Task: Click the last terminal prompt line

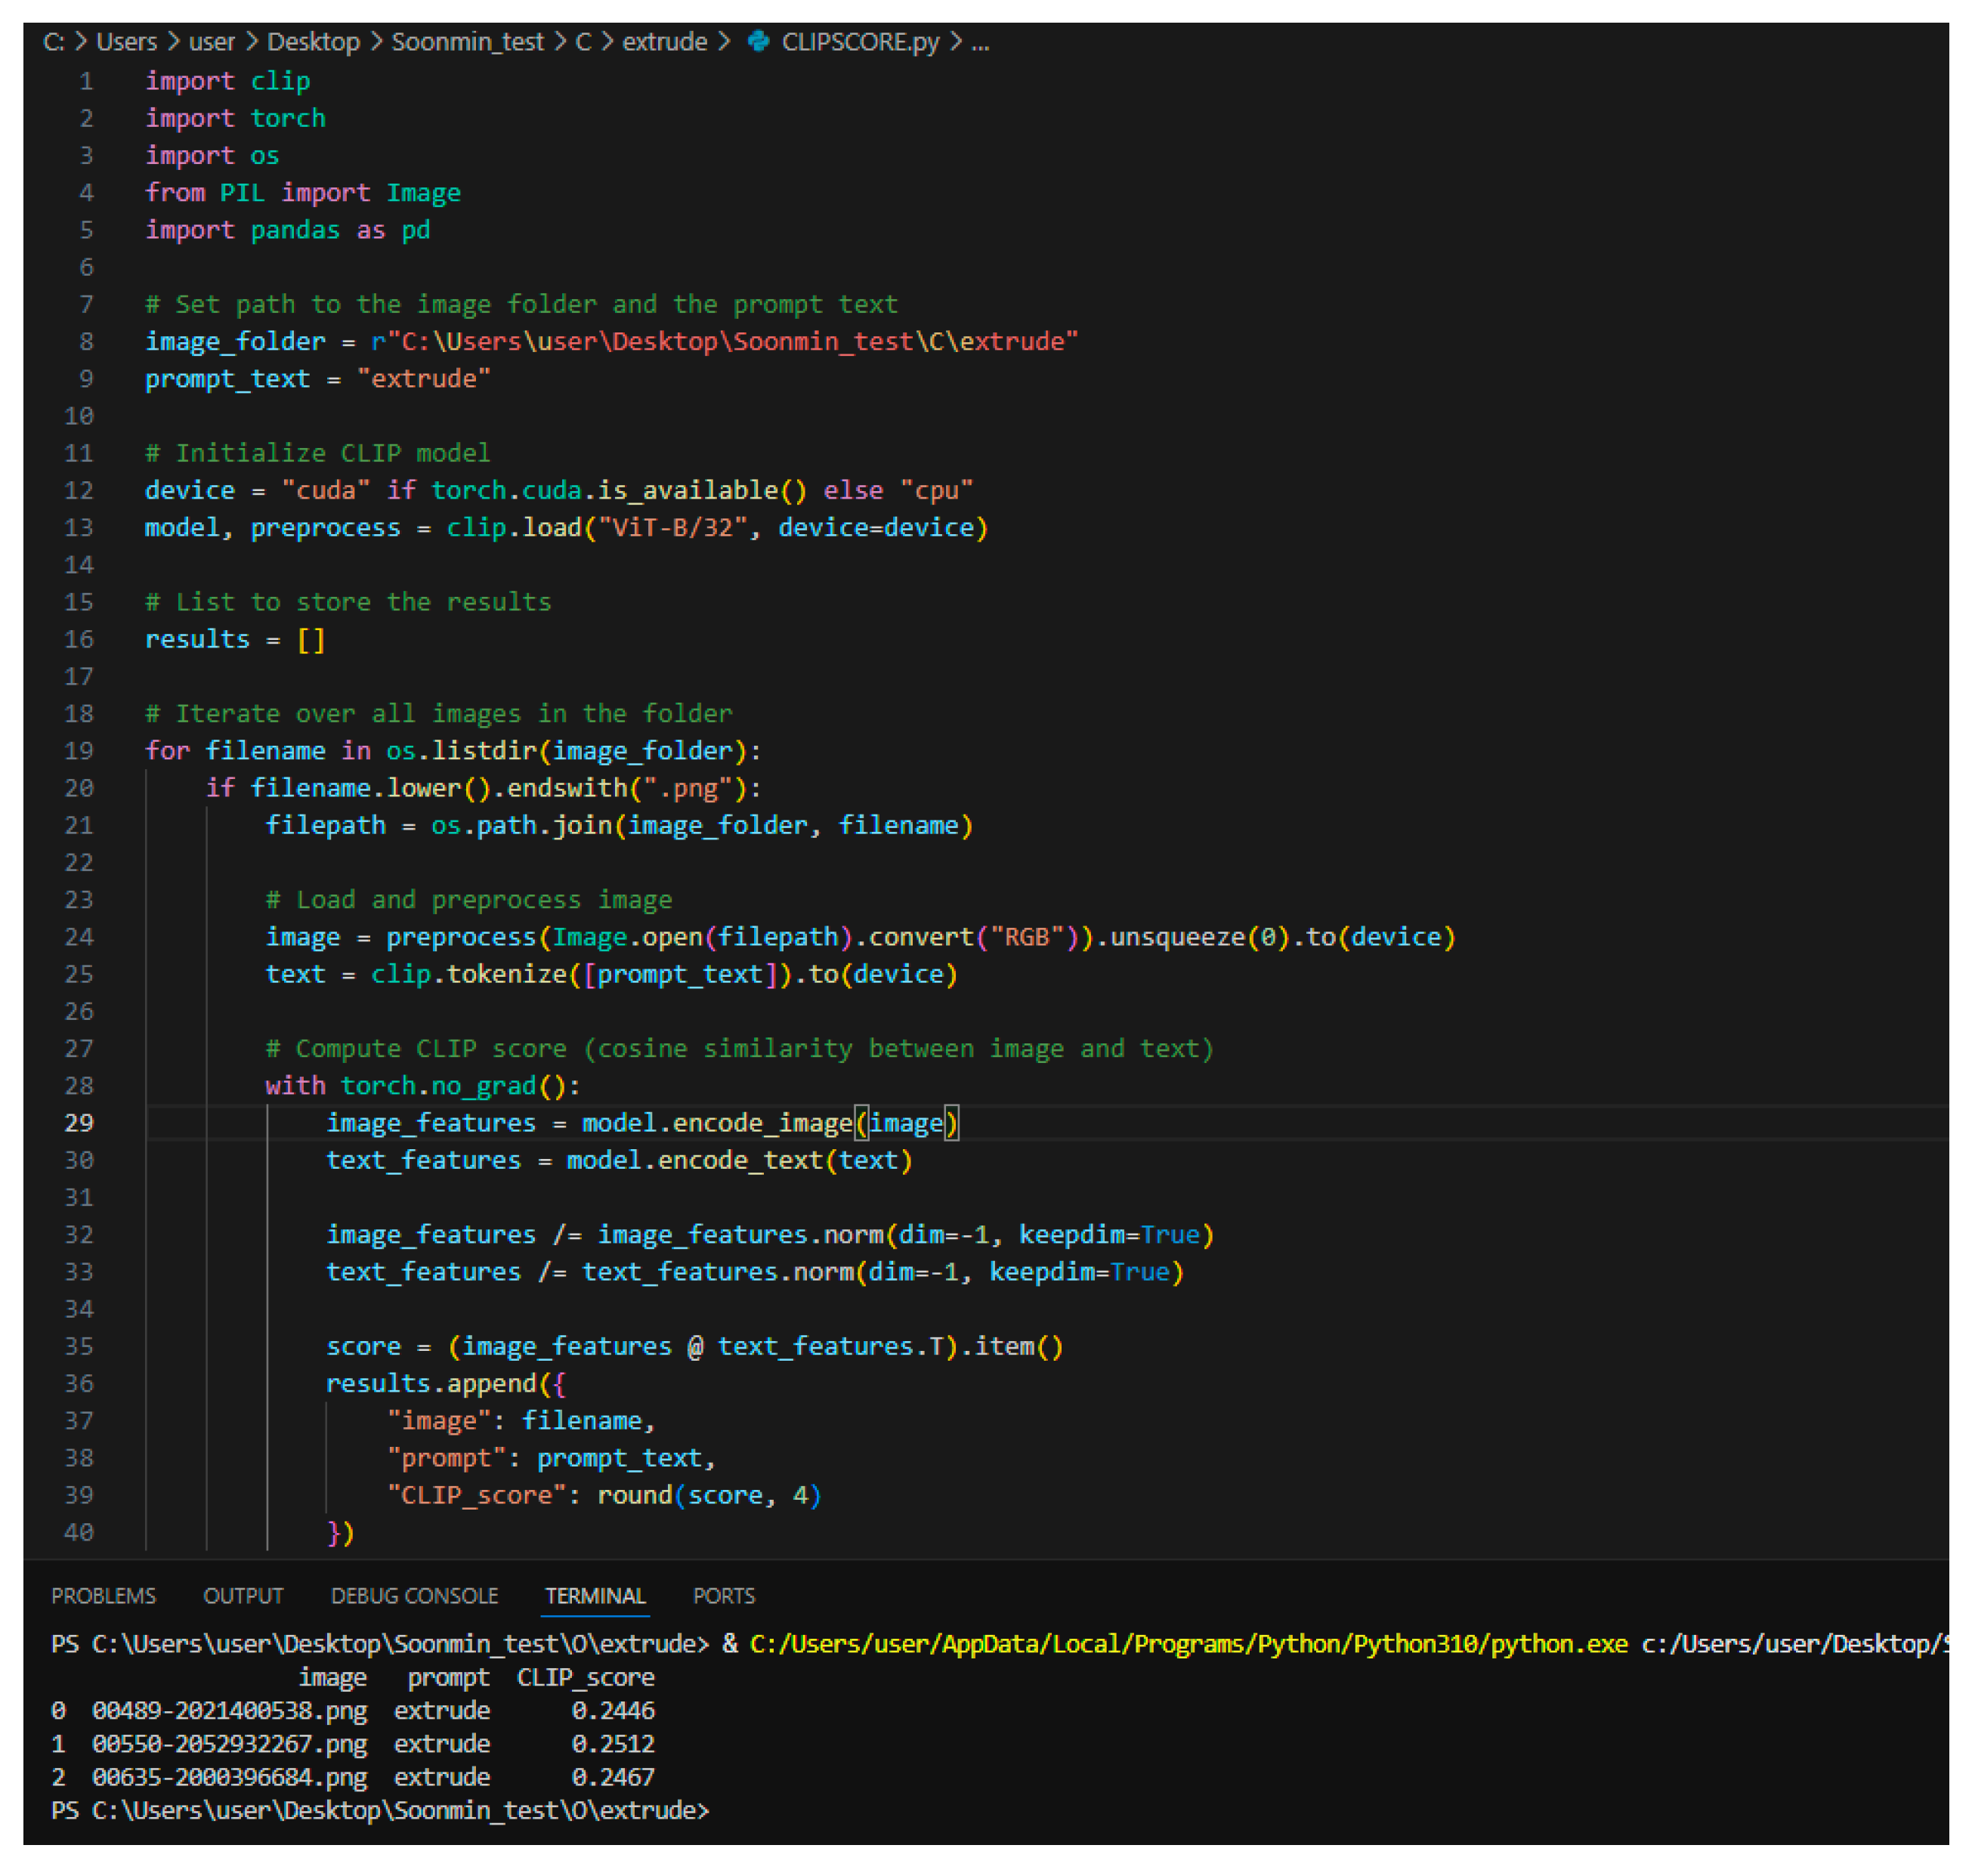Action: point(380,1810)
